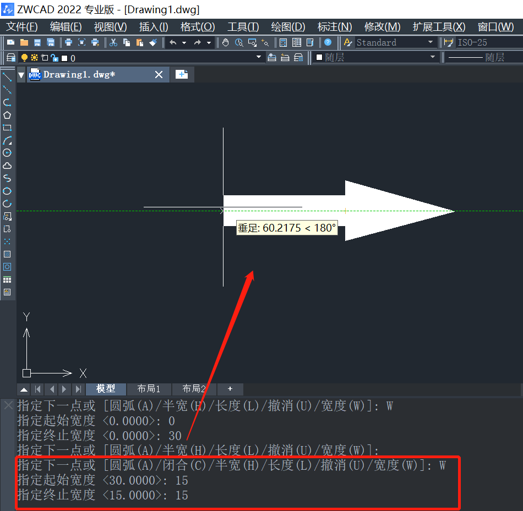
Task: Click the Cut scissors icon
Action: pos(113,42)
